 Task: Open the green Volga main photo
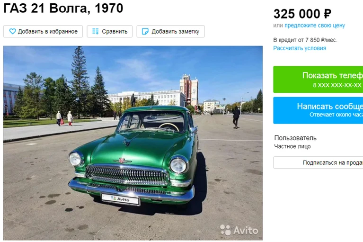pyautogui.click(x=133, y=143)
